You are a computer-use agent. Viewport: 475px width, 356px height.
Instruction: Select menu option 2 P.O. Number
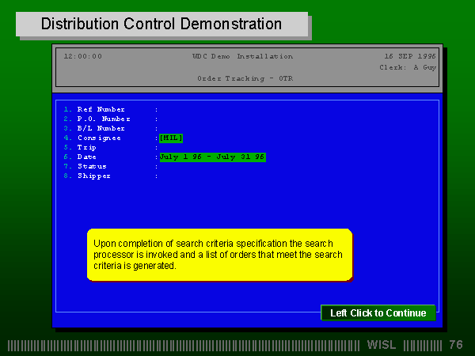(97, 119)
